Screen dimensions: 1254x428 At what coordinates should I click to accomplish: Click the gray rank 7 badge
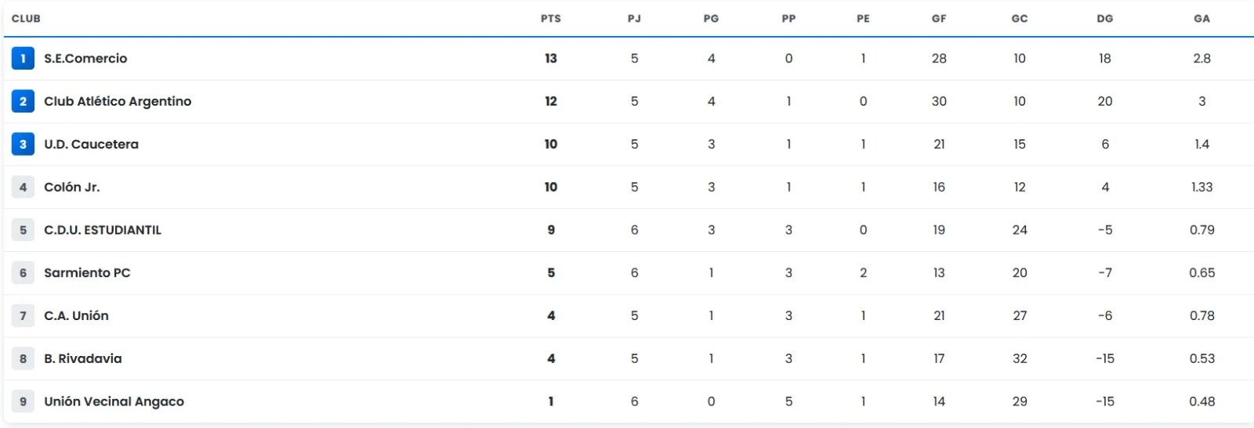click(x=23, y=316)
